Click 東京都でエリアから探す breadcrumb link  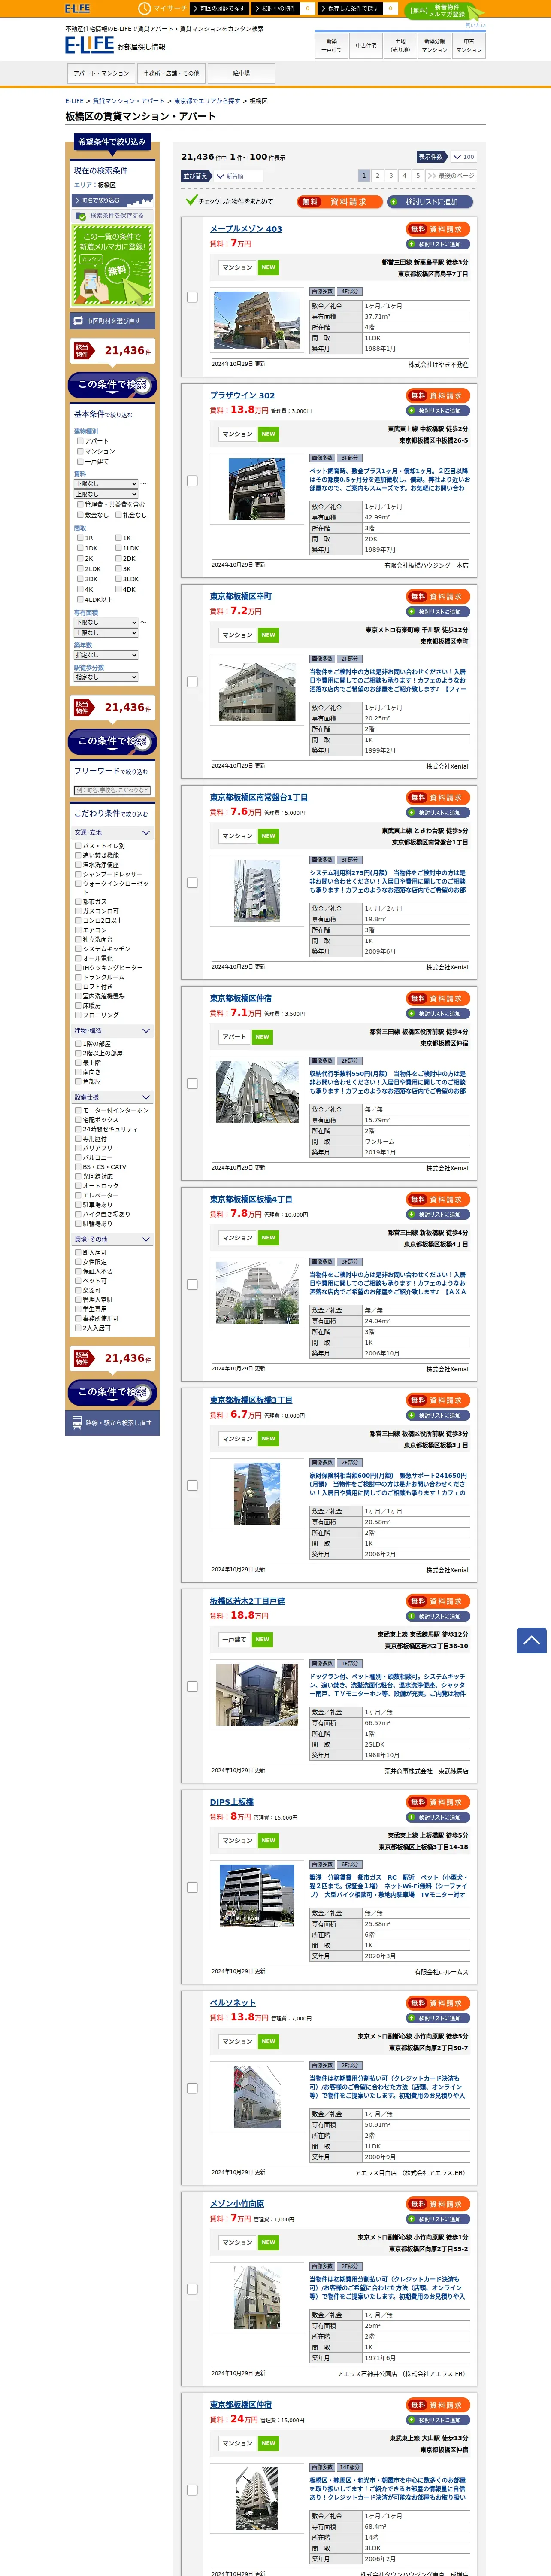click(x=207, y=101)
